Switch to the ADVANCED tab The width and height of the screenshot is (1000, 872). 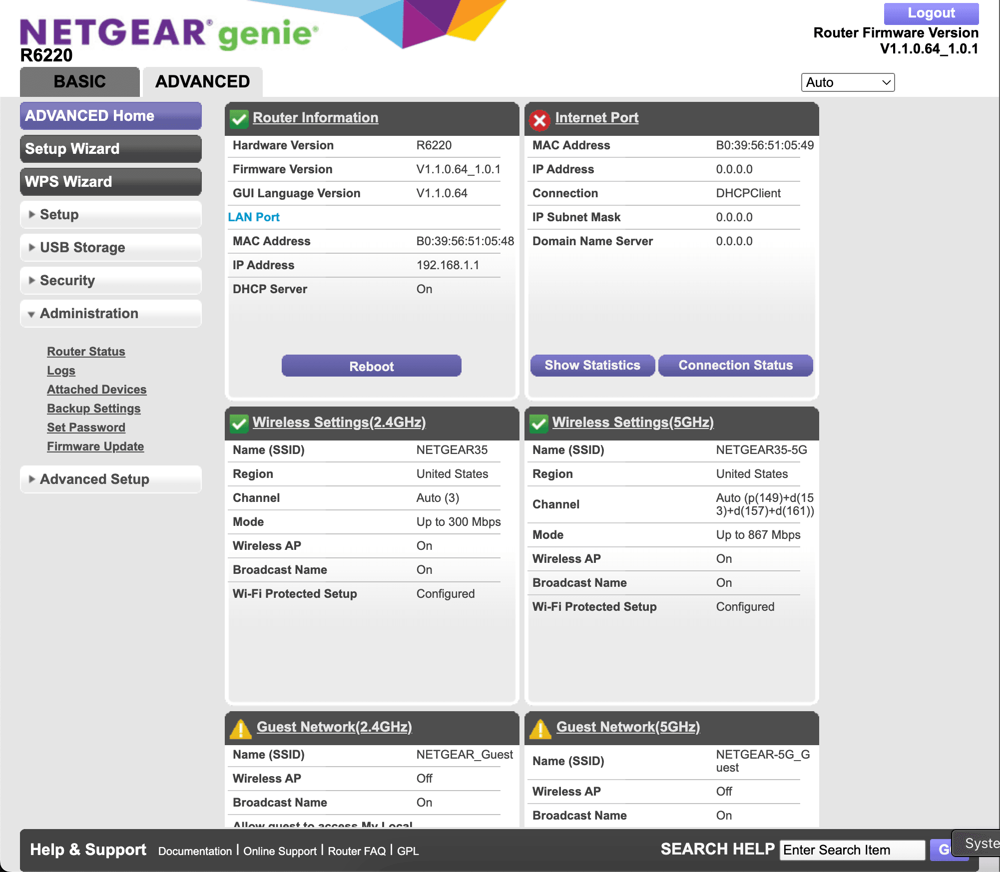(202, 81)
